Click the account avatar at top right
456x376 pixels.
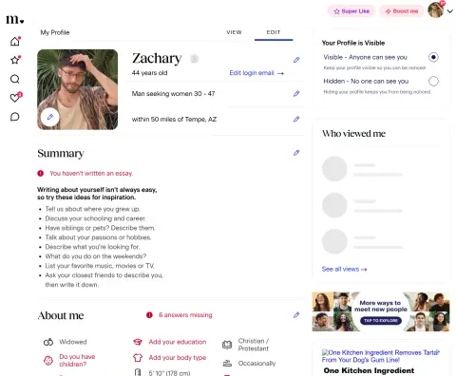tap(436, 10)
